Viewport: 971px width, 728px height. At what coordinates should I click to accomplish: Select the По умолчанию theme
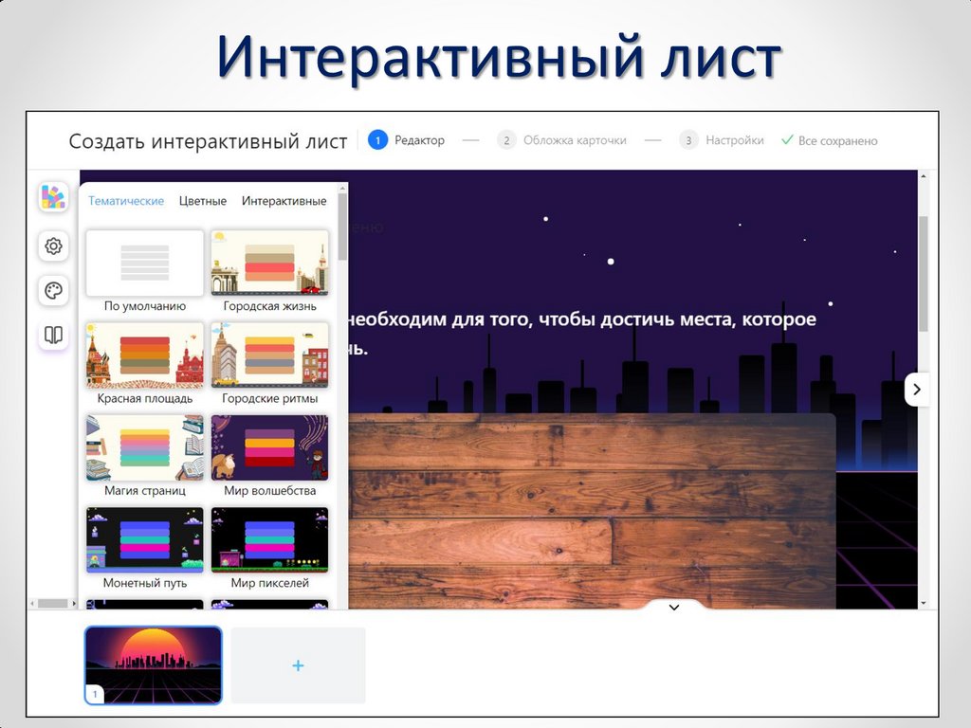coord(145,271)
